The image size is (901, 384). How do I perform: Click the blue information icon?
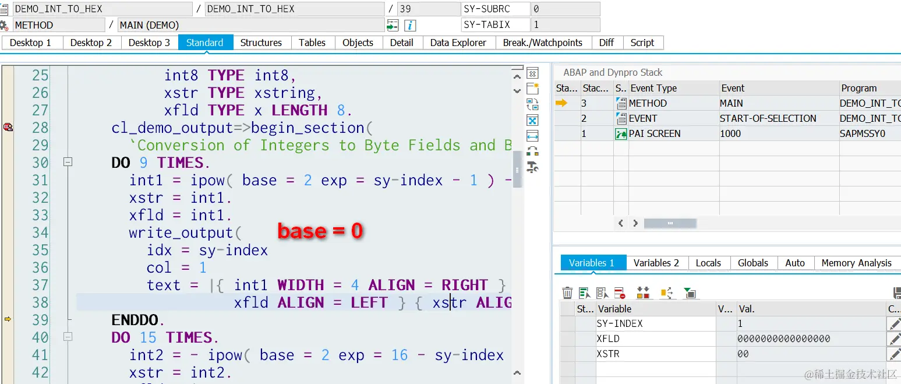pyautogui.click(x=410, y=25)
